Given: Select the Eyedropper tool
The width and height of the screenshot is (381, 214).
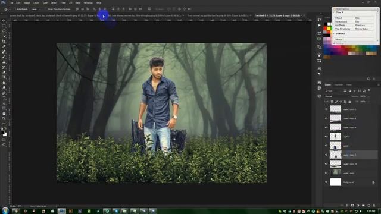Looking at the screenshot, I should pos(4,46).
